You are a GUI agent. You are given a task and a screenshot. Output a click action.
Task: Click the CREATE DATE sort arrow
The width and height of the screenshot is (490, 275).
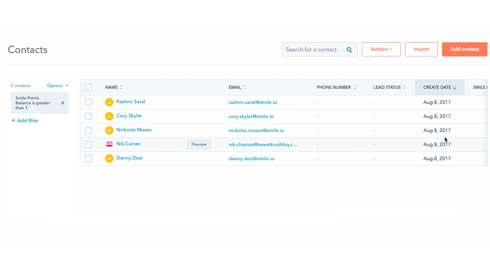454,88
